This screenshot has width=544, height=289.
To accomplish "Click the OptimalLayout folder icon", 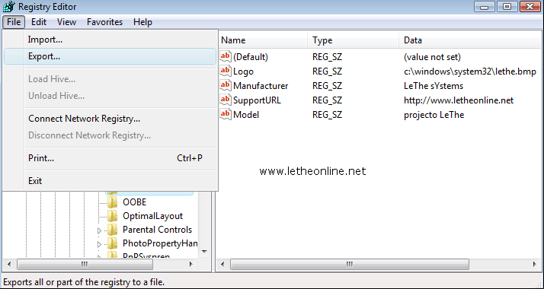I will 112,216.
